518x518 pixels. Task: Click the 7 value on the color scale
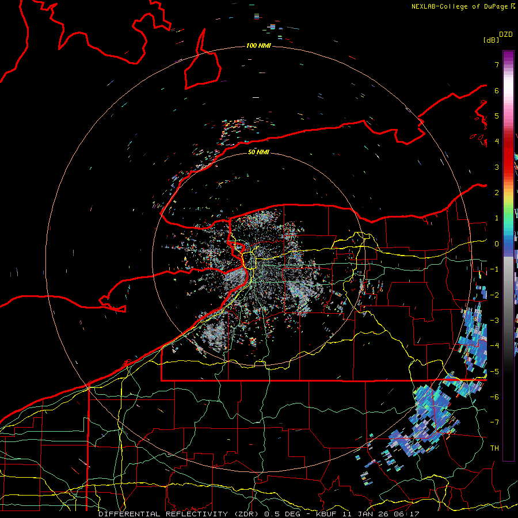pos(497,64)
